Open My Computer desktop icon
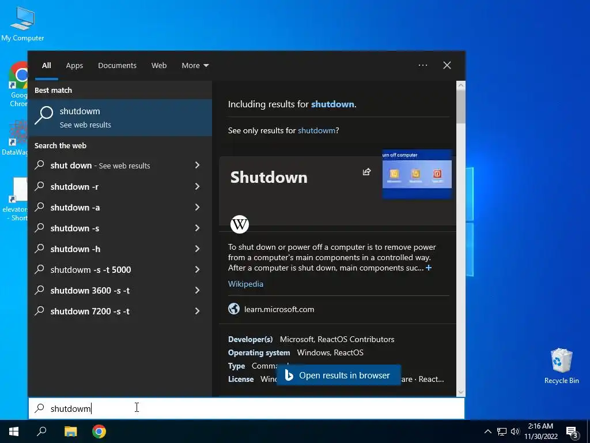The image size is (590, 443). 22,23
